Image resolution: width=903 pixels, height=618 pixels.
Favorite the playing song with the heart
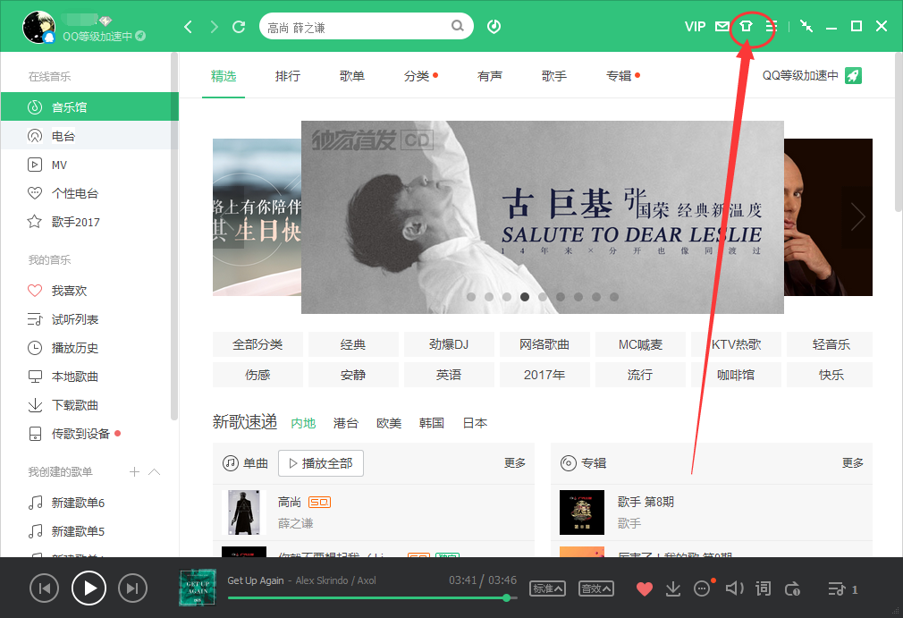pyautogui.click(x=643, y=588)
